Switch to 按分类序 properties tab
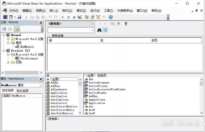205x132 pixels. point(22,91)
